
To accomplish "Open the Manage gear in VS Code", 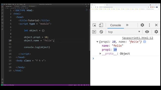I will 2,82.
